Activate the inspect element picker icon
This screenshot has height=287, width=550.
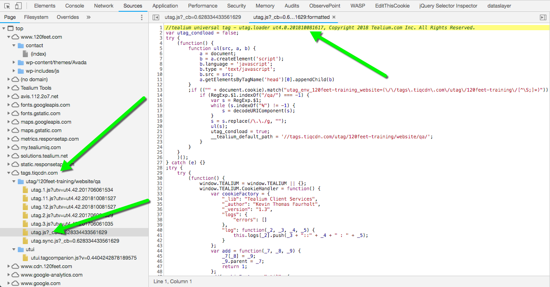7,6
